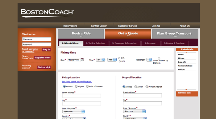The height and width of the screenshot is (119, 216).
Task: Open the Join Us menu
Action: [156, 26]
